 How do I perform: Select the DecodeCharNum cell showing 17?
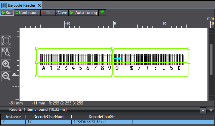click(x=49, y=122)
